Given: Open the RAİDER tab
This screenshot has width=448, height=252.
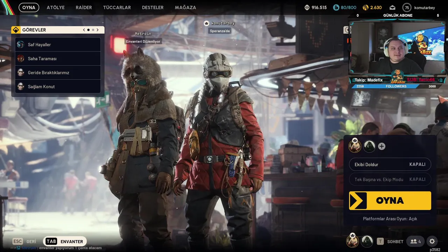Looking at the screenshot, I should pyautogui.click(x=84, y=7).
